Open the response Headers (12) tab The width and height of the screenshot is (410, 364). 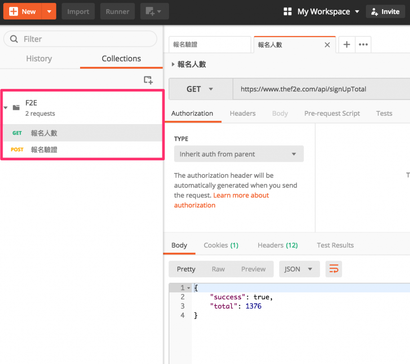278,245
